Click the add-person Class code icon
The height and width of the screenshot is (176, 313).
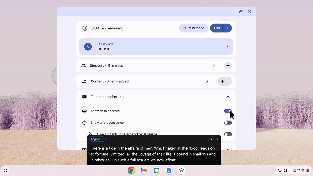tap(88, 47)
